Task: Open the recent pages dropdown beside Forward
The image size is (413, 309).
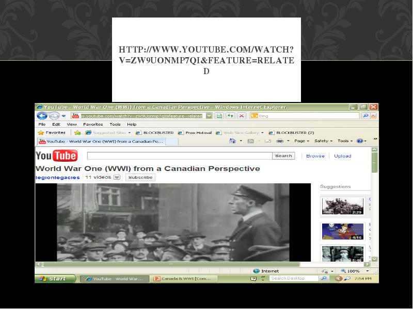Action: pos(63,115)
